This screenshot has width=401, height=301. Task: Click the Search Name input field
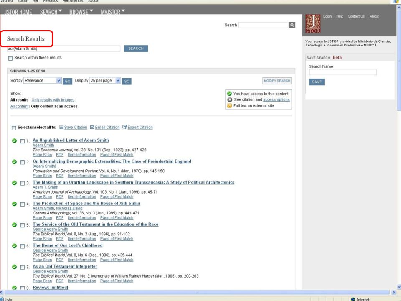343,72
